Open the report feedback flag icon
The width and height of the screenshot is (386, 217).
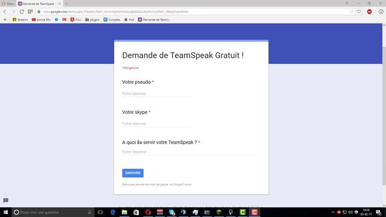click(x=6, y=200)
